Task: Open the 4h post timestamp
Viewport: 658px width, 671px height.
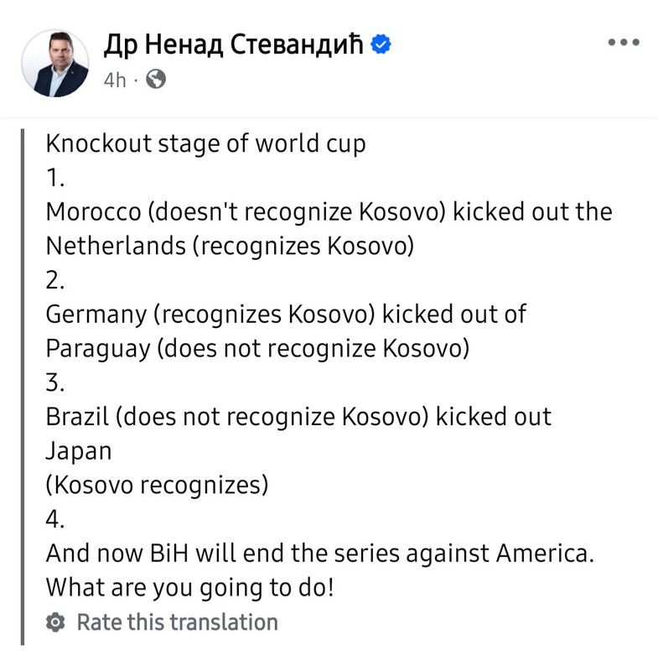Action: tap(115, 80)
